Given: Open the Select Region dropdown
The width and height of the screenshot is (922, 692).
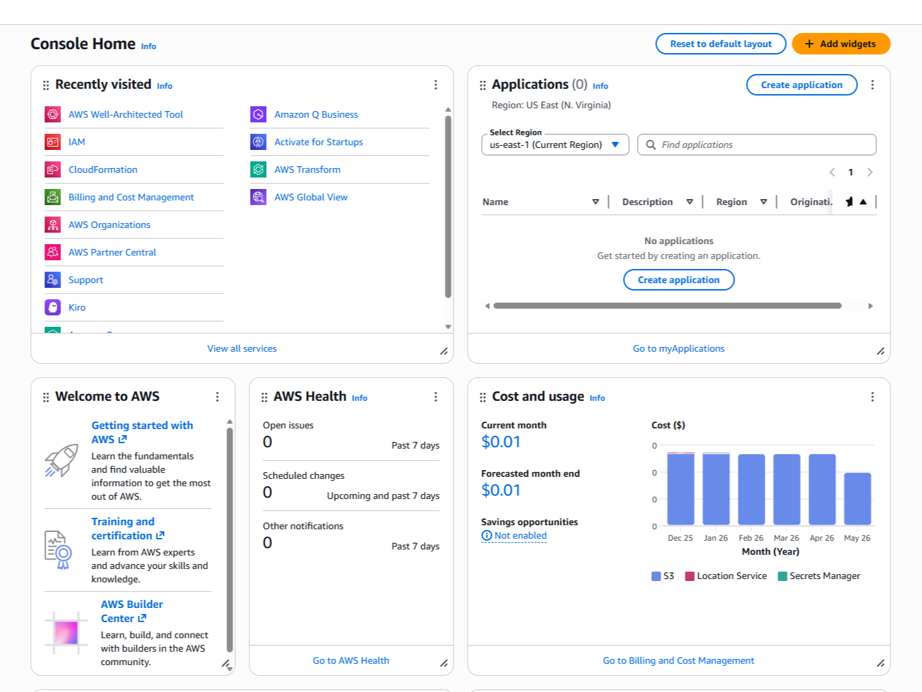Looking at the screenshot, I should pos(555,145).
